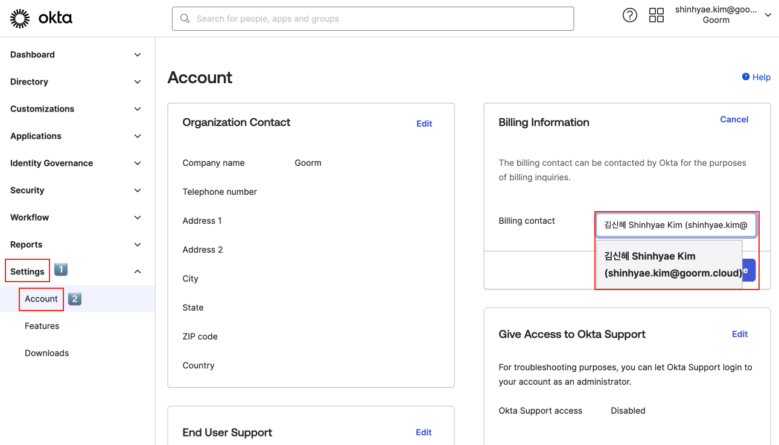779x445 pixels.
Task: Click the blue Help icon
Action: tap(746, 77)
